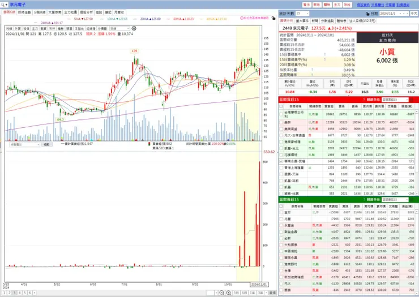Select the 台灣摩根士丹利 broker row
This screenshot has height=297, width=419.
[348, 114]
